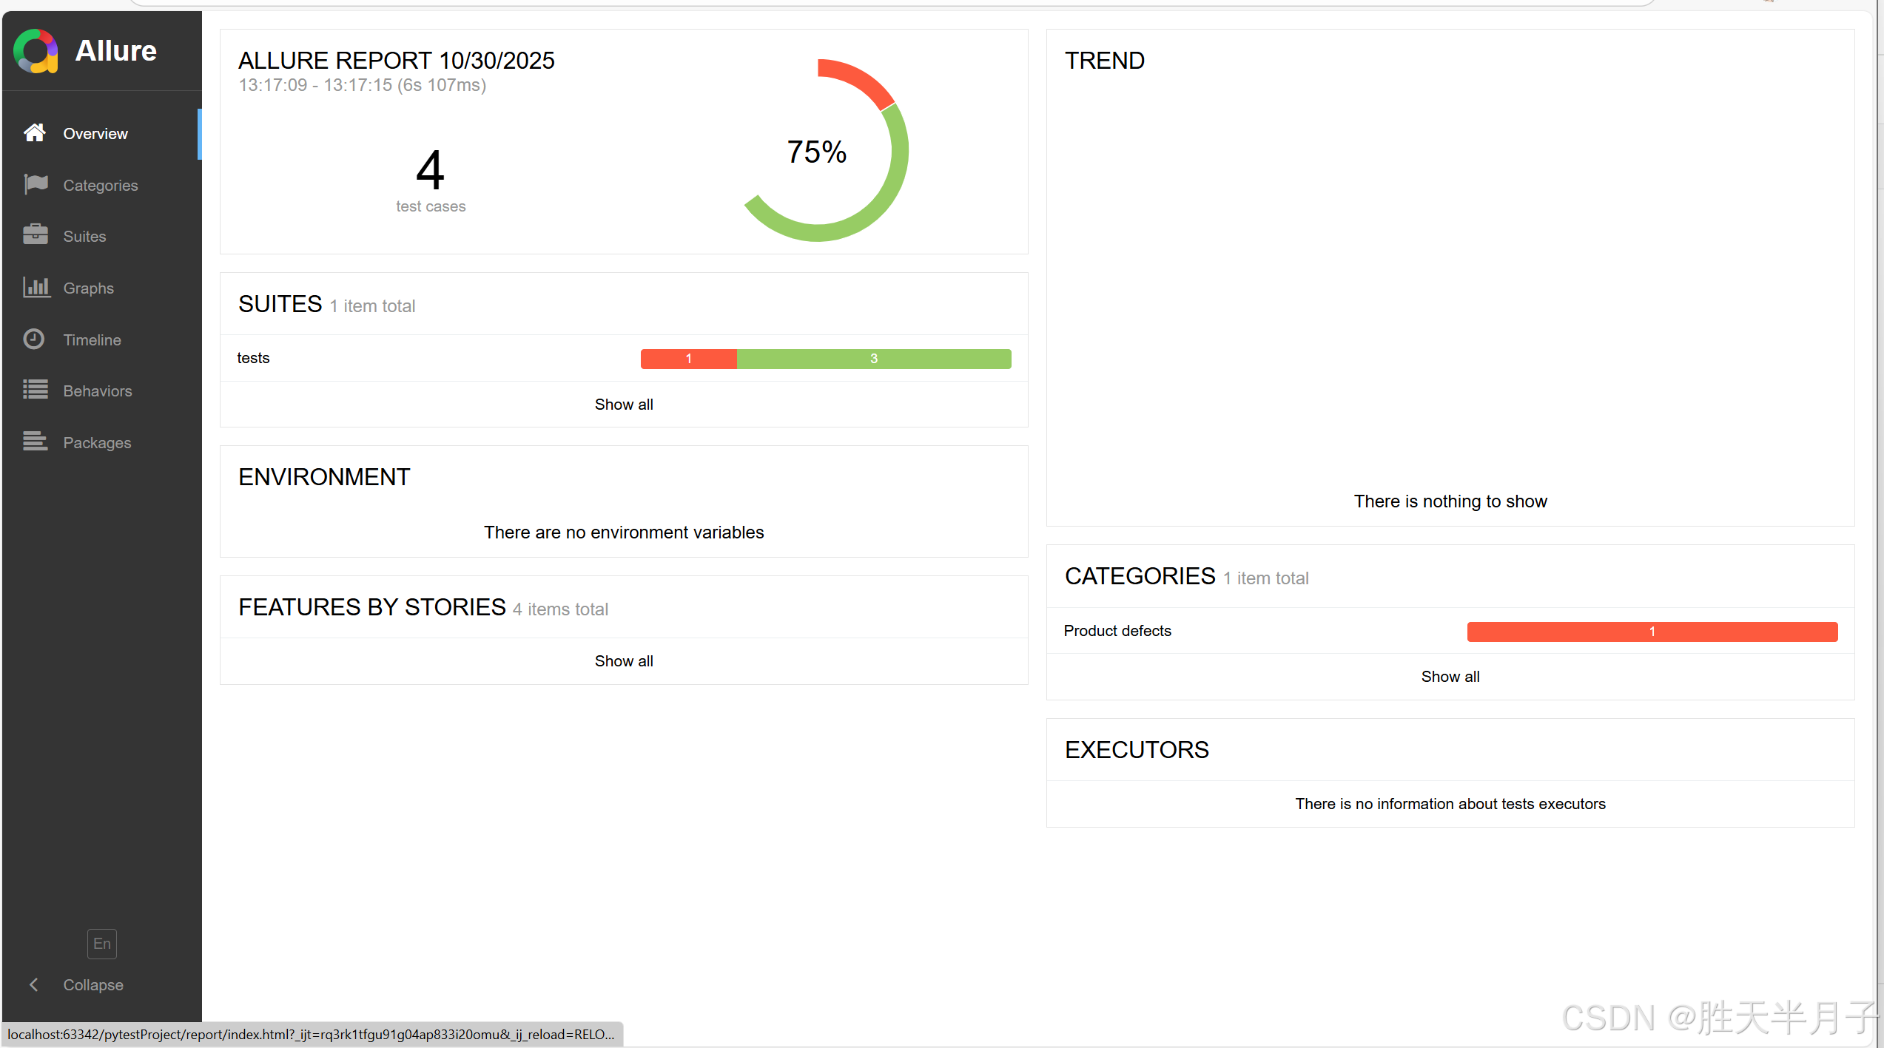Click the Allure logo icon
This screenshot has height=1048, width=1884.
[x=36, y=51]
